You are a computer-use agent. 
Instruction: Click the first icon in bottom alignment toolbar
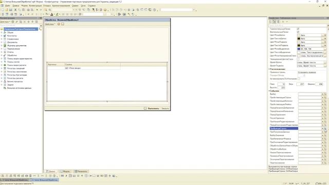(x=3, y=176)
